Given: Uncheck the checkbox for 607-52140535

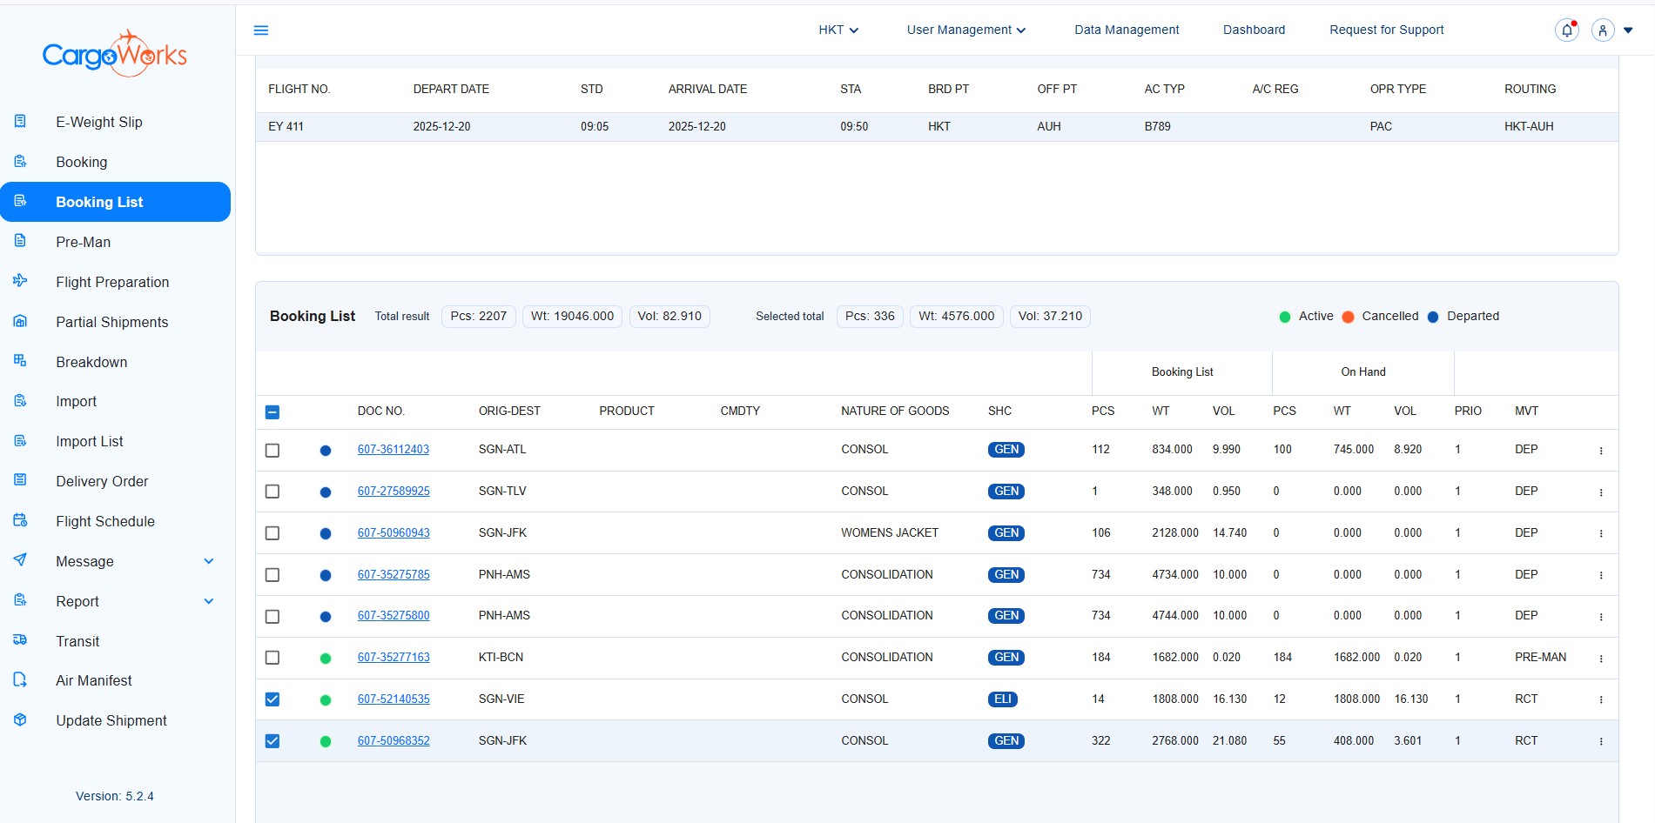Looking at the screenshot, I should click(272, 699).
